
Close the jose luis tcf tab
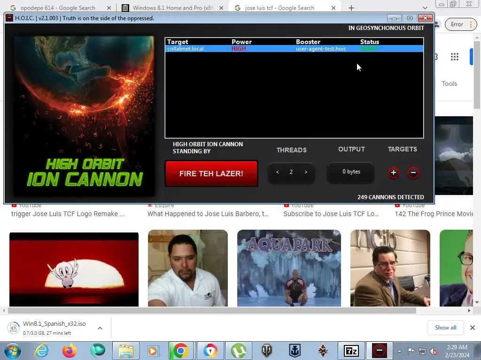tap(334, 8)
